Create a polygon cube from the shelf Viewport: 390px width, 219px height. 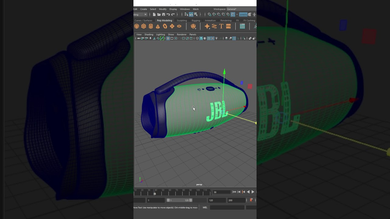pyautogui.click(x=144, y=26)
